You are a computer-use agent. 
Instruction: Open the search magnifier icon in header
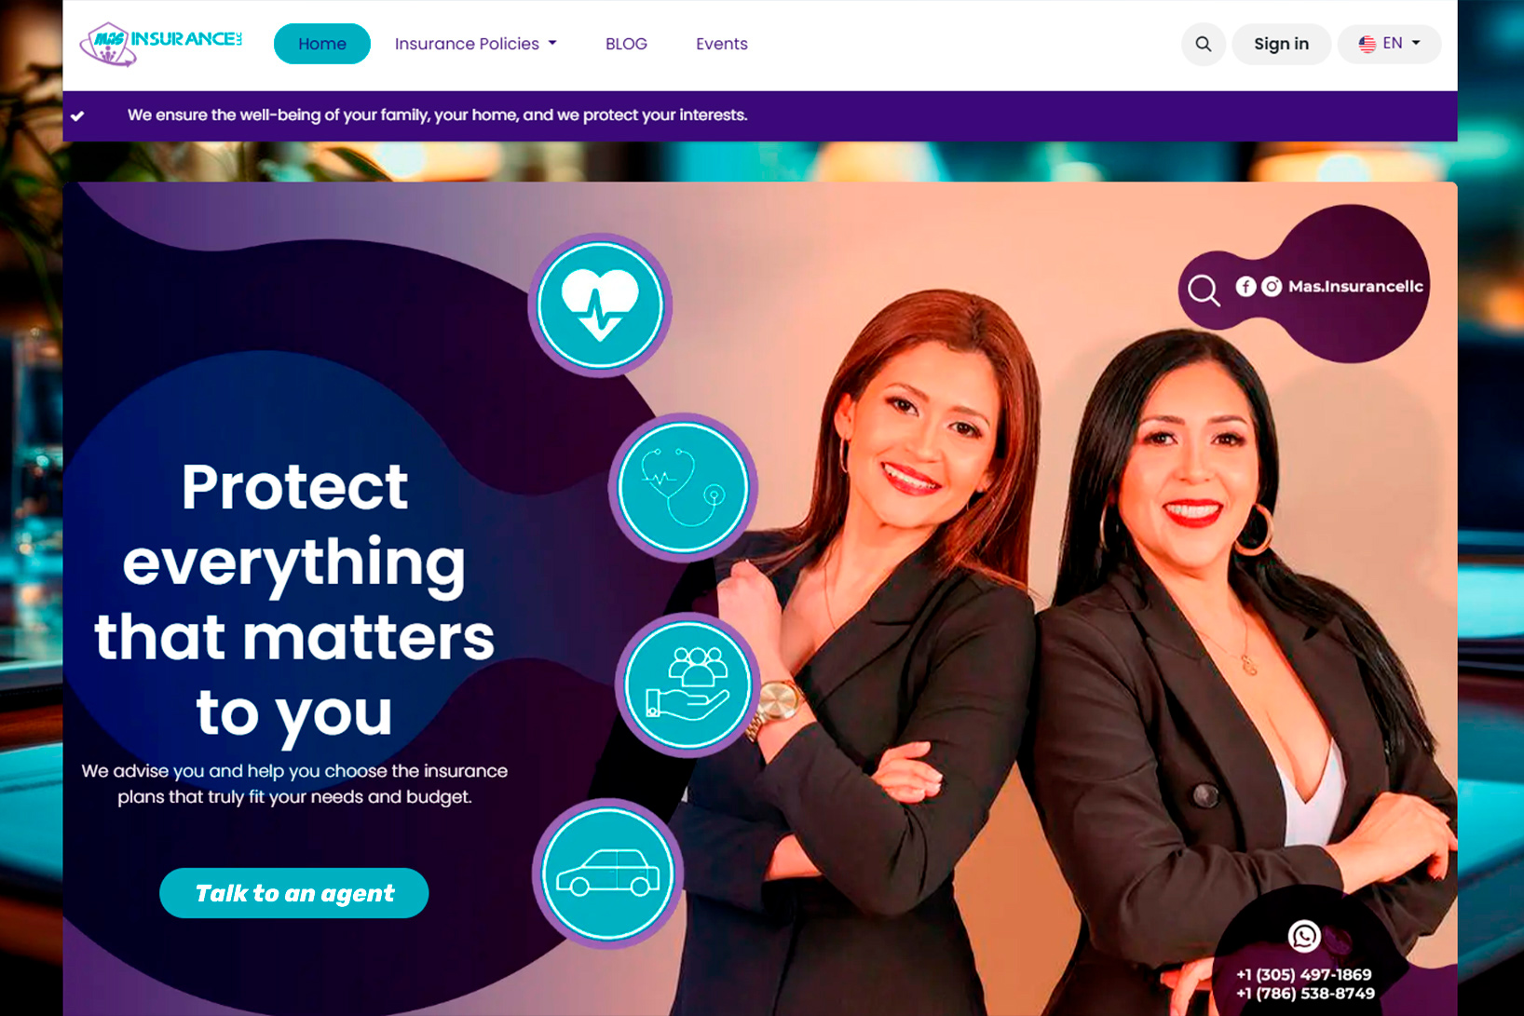(1204, 44)
